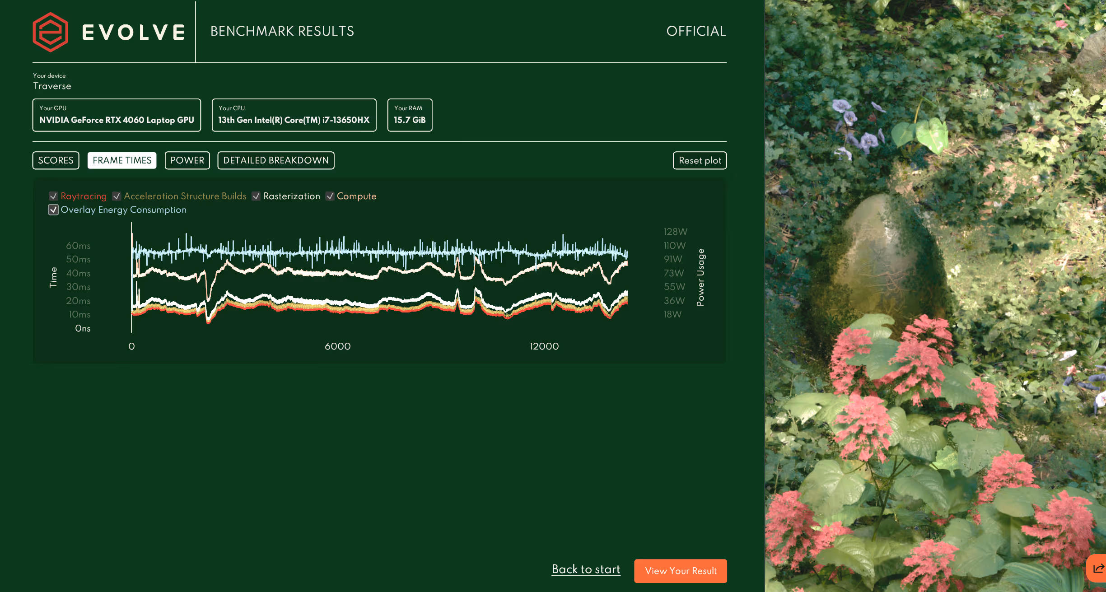The image size is (1106, 592).
Task: Click the BENCHMARK RESULTS heading
Action: (282, 31)
